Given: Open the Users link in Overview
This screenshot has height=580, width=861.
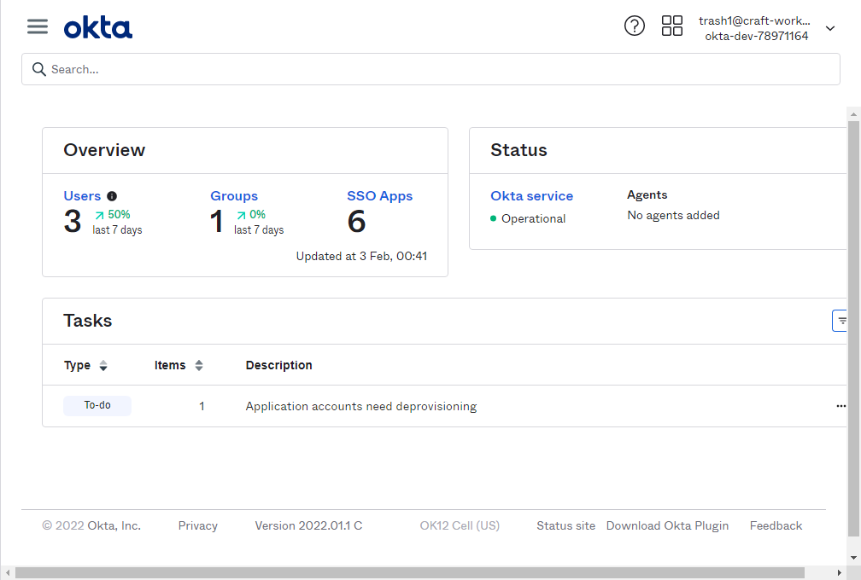Looking at the screenshot, I should coord(82,195).
